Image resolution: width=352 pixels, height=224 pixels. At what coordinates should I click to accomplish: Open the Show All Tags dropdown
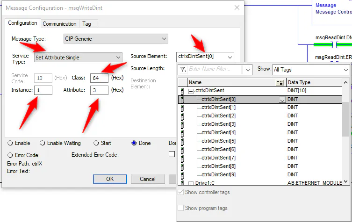click(345, 70)
